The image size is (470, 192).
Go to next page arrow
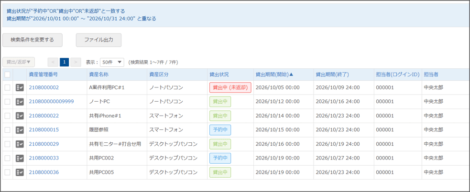[76, 62]
